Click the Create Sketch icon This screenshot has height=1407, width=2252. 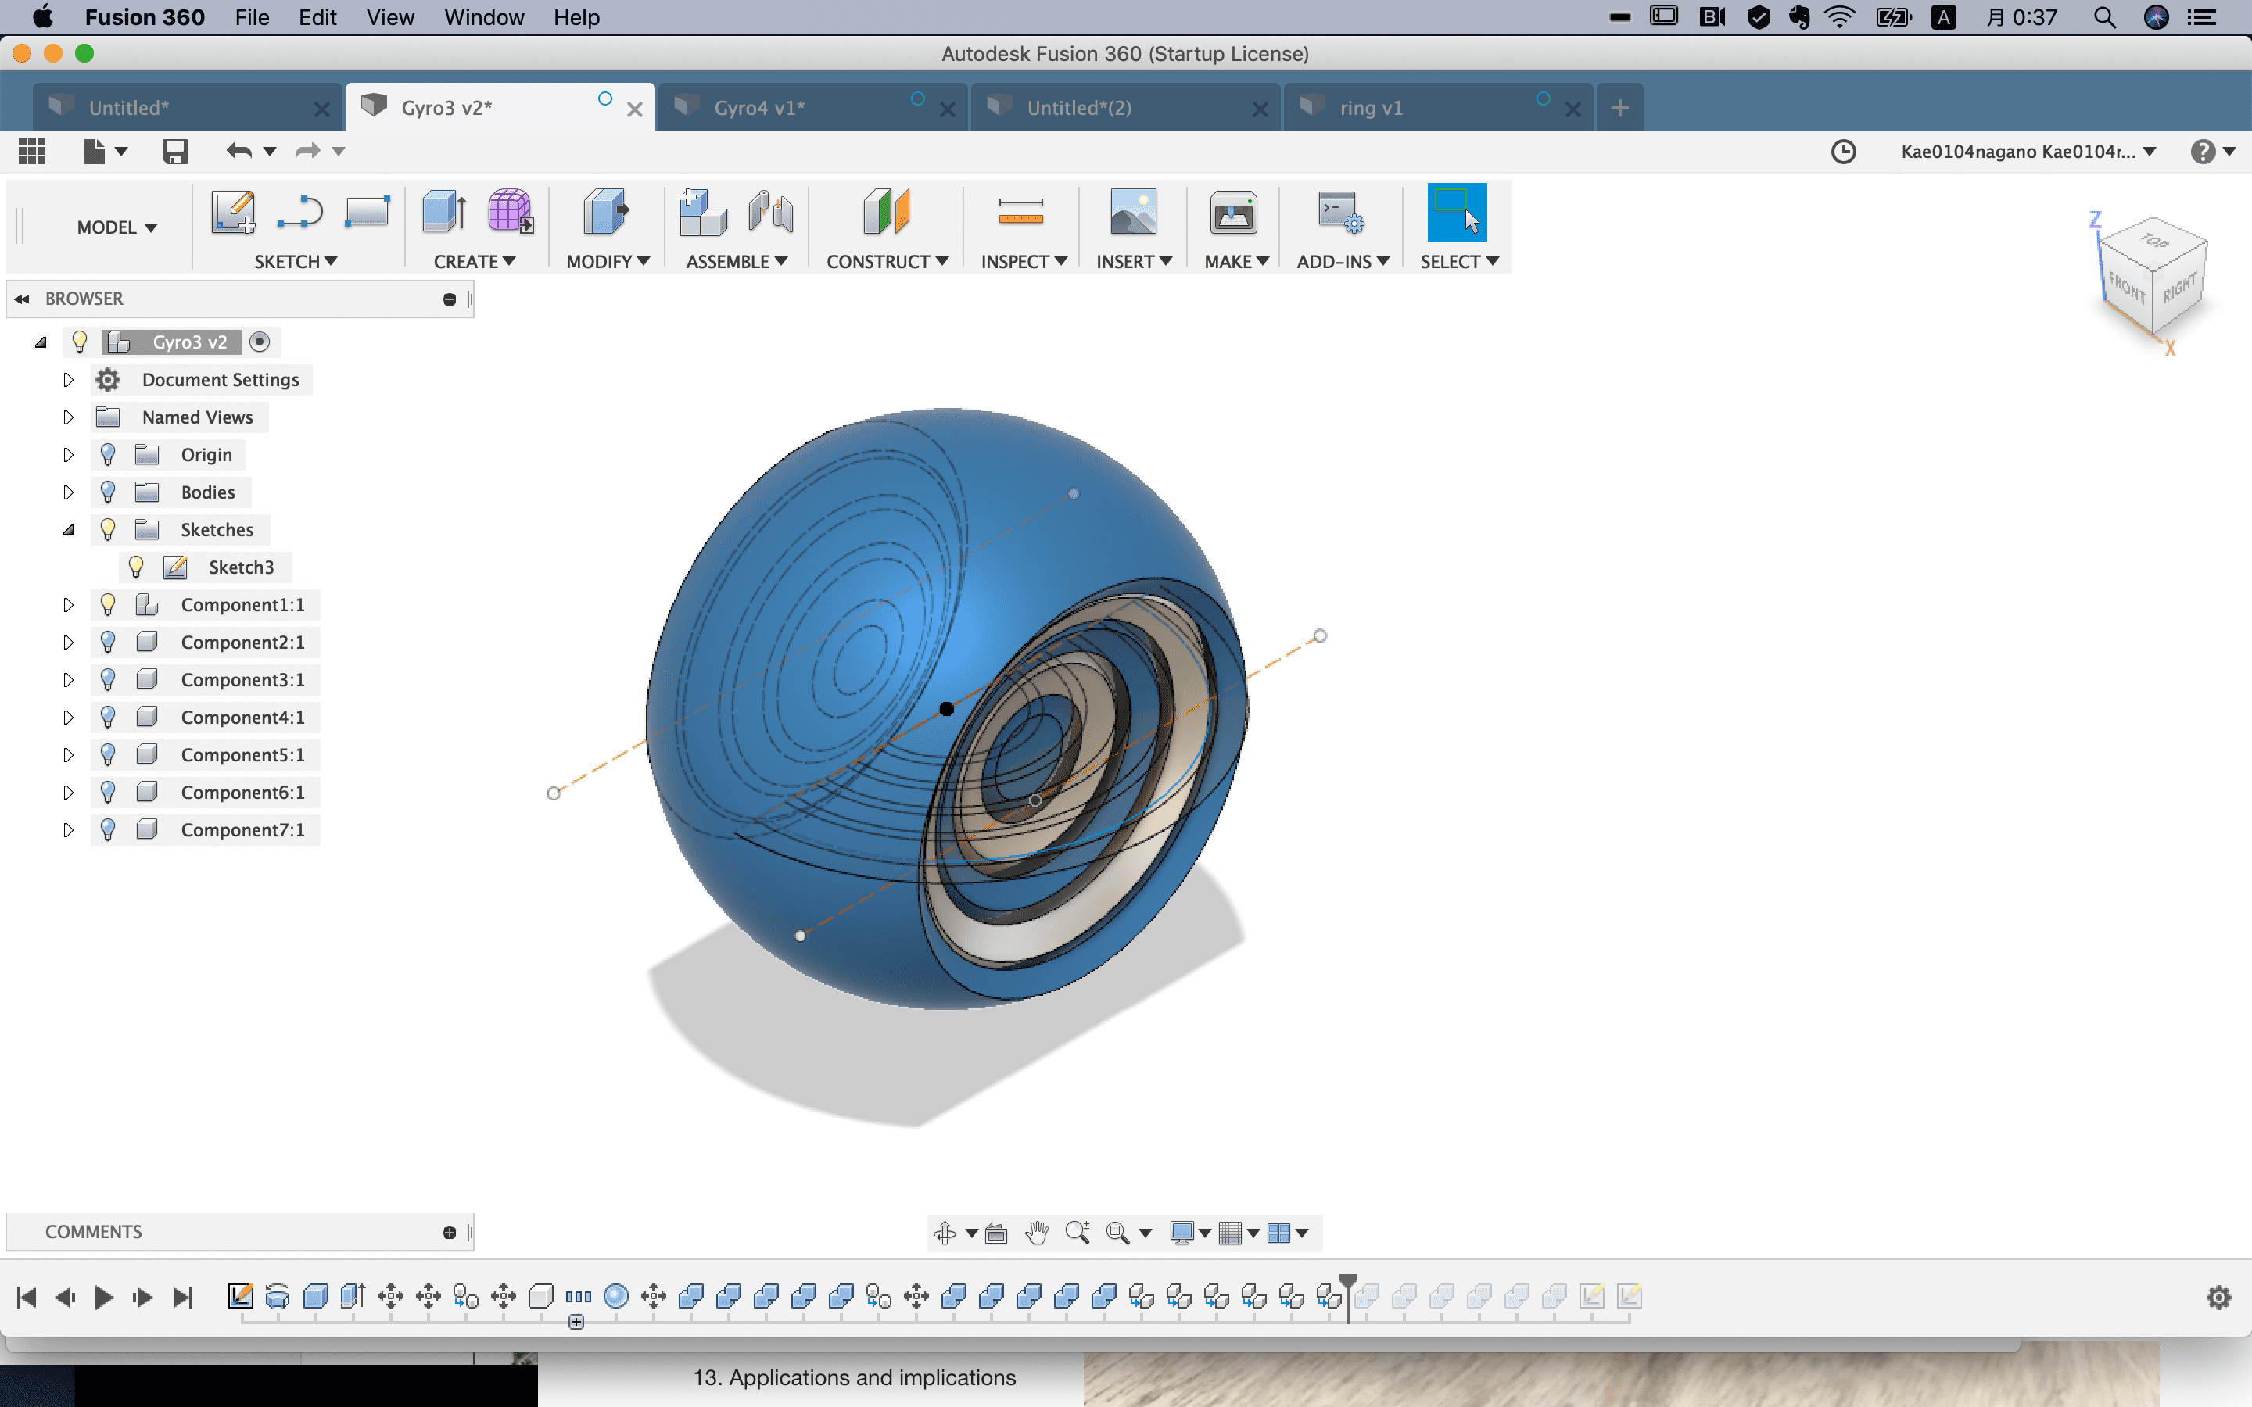(233, 212)
